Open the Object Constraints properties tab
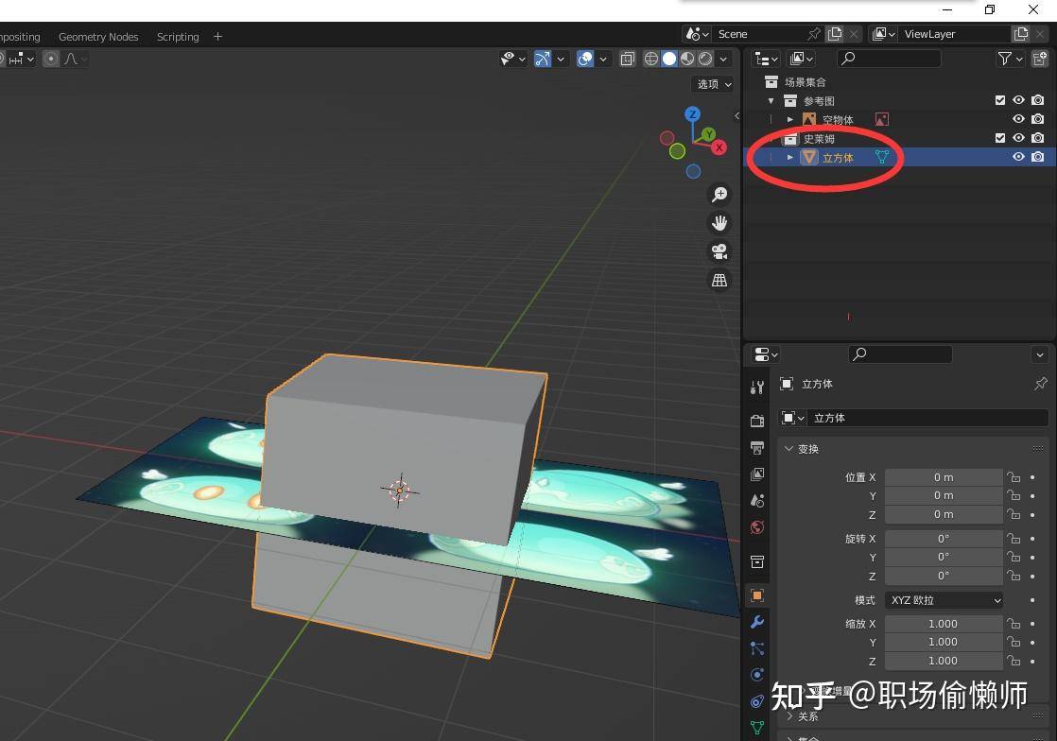1057x741 pixels. pos(757,701)
